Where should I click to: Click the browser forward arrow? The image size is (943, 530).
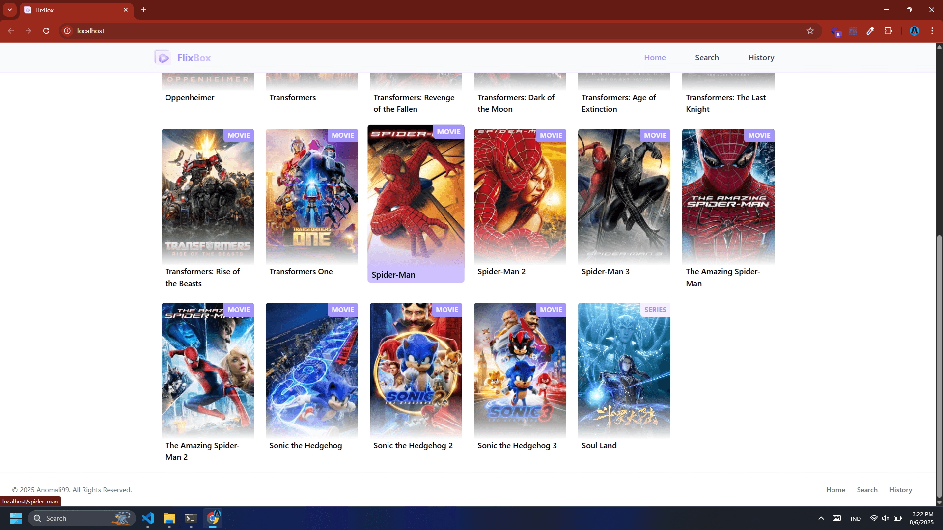click(28, 31)
